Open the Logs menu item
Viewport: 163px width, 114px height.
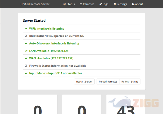tap(104, 4)
